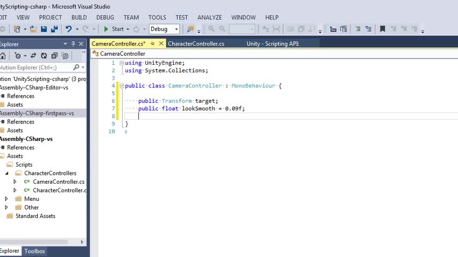Click the Find in Files icon
Screen dimensions: 458x257
click(x=190, y=29)
